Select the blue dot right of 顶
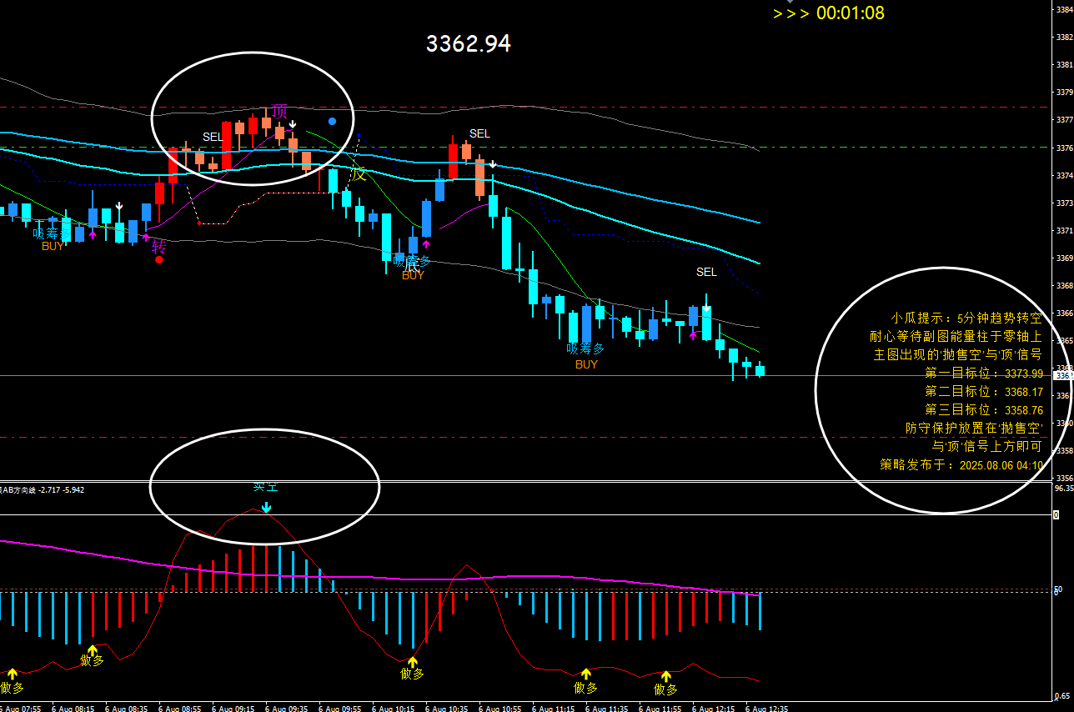The width and height of the screenshot is (1074, 712). (332, 121)
